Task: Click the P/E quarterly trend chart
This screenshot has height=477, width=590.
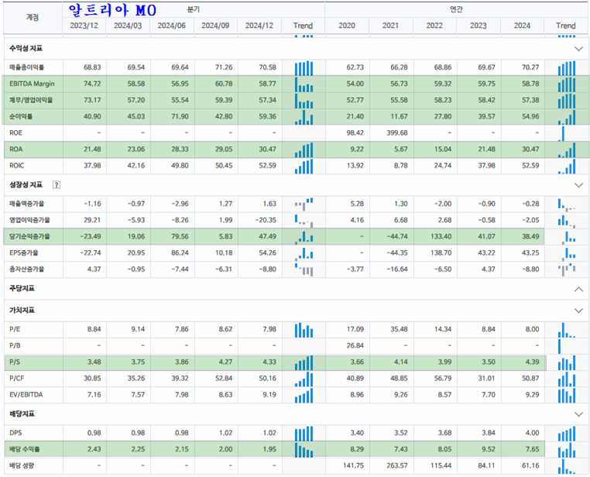Action: click(x=304, y=330)
